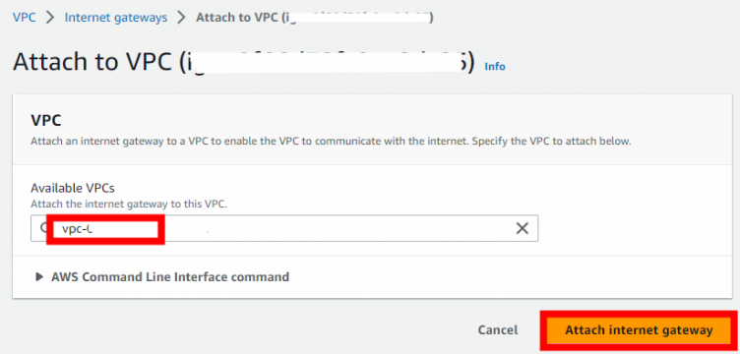Expand the AWS Command Line Interface command triangle
740x354 pixels.
pyautogui.click(x=39, y=276)
